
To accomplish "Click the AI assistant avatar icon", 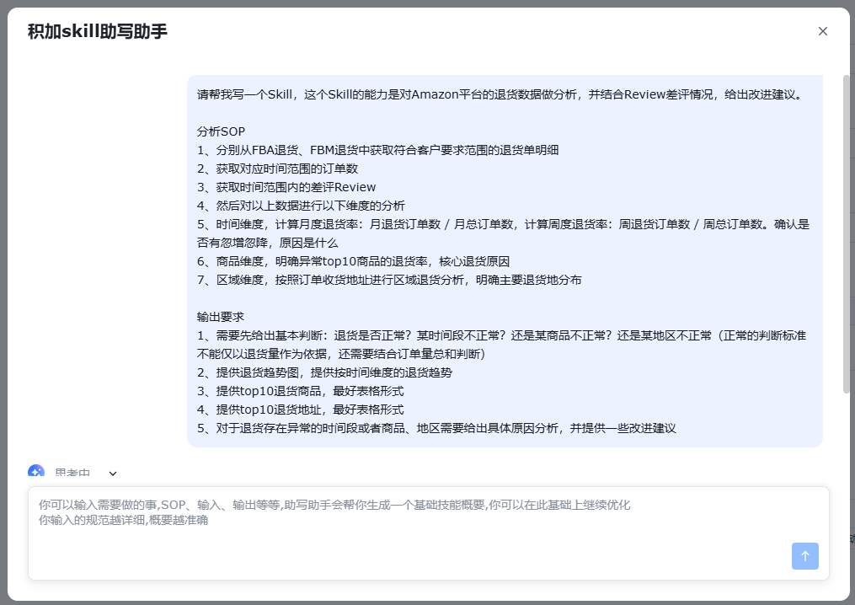I will point(36,471).
